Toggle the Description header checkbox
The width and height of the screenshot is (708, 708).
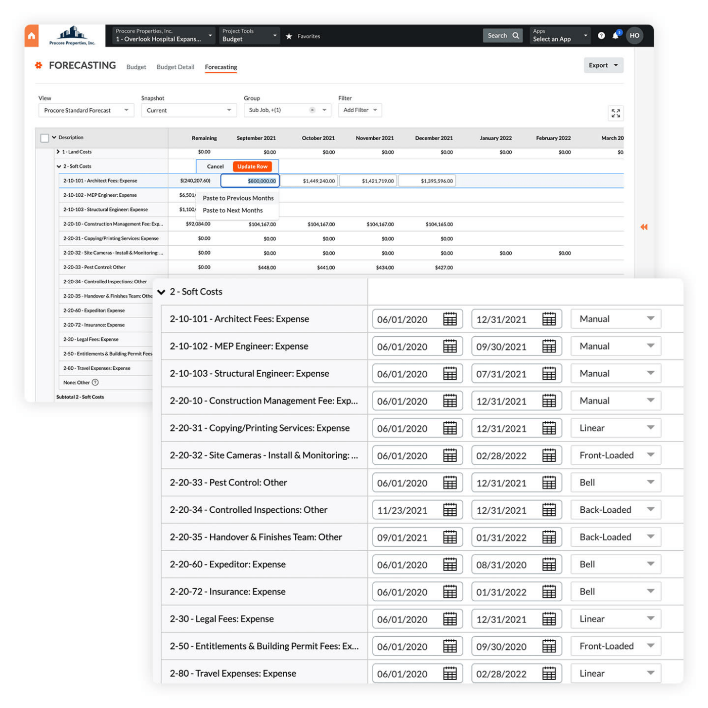tap(45, 138)
